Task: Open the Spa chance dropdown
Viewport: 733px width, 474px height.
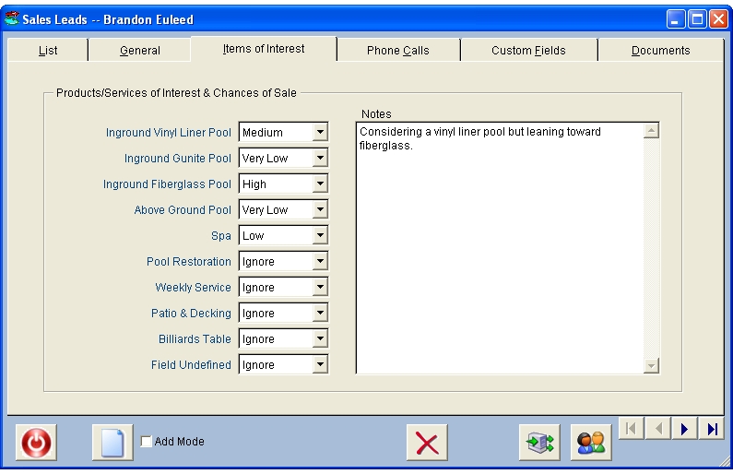Action: [320, 235]
